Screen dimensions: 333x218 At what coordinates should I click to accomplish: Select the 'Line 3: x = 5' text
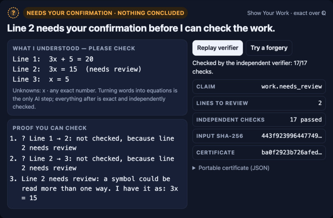pos(41,79)
